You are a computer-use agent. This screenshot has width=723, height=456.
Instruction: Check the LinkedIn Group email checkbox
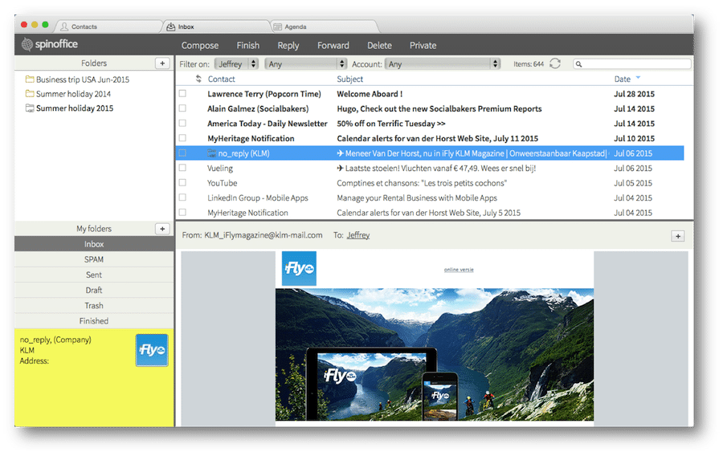tap(182, 197)
